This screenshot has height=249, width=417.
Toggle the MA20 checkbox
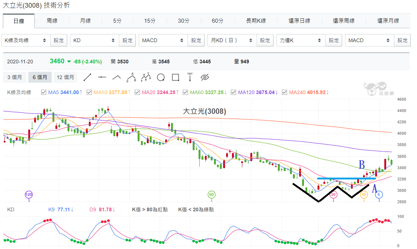[x=137, y=92]
